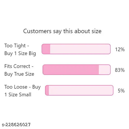Click the '1 Size Small' text
Image resolution: width=129 pixels, height=129 pixels.
18,94
